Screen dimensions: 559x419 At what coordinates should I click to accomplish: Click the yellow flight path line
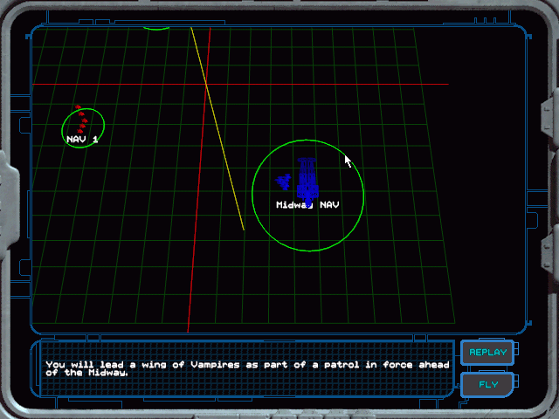click(217, 128)
